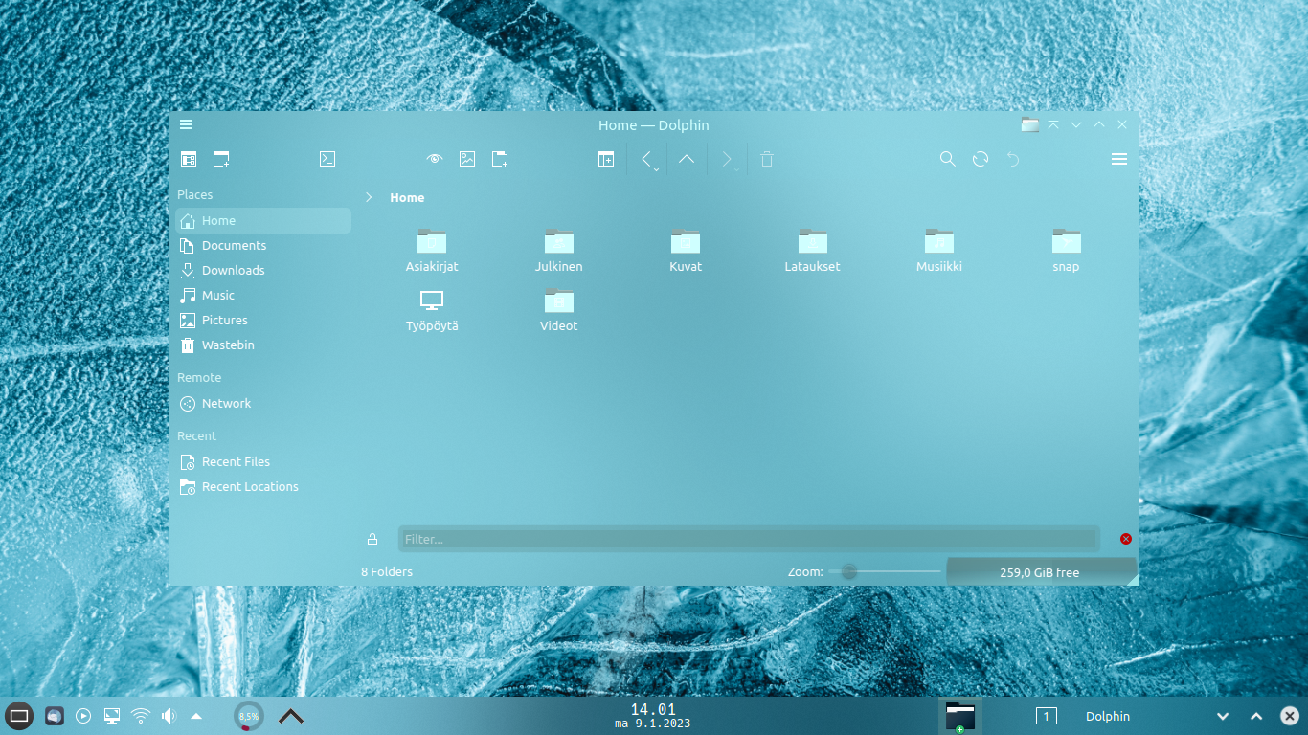Click the show desktop icon in the taskbar

point(19,716)
